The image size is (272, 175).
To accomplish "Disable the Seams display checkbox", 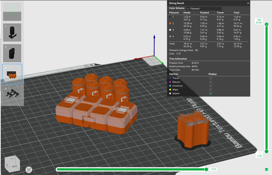I will click(210, 93).
